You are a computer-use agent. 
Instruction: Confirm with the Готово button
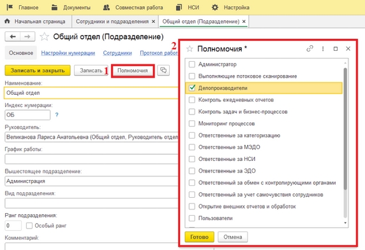(199, 237)
